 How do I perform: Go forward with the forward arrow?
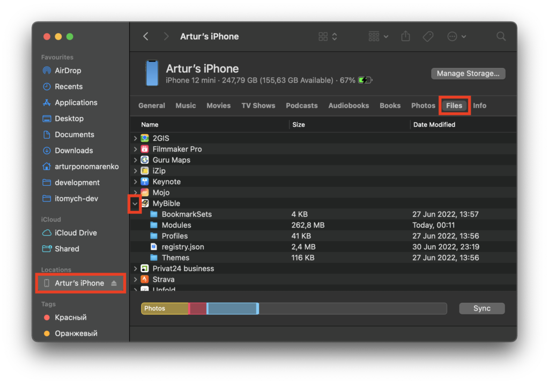coord(166,36)
